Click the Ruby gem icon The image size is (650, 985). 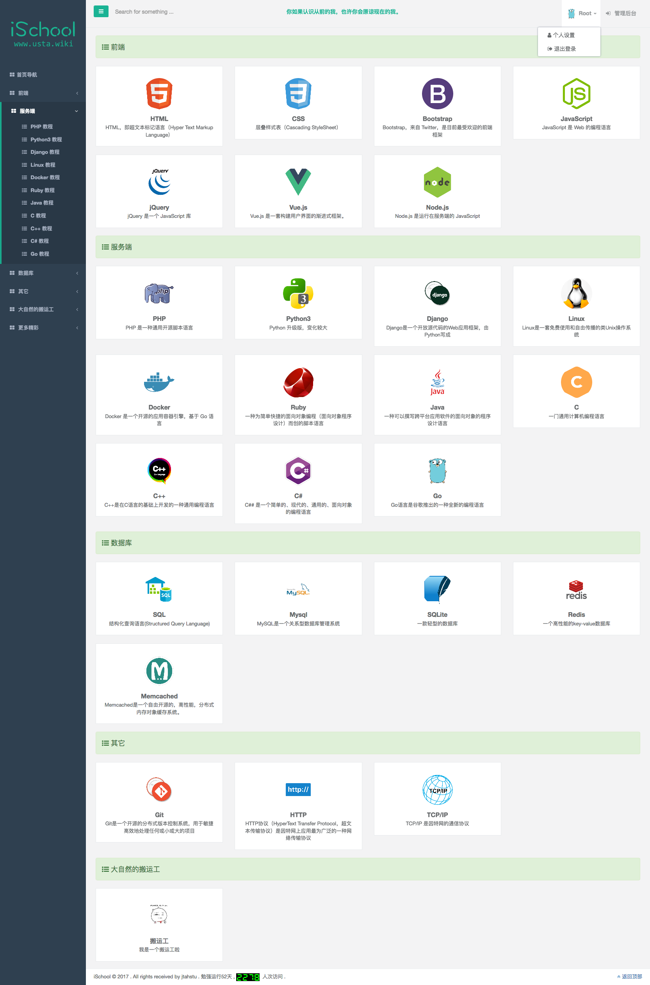298,382
